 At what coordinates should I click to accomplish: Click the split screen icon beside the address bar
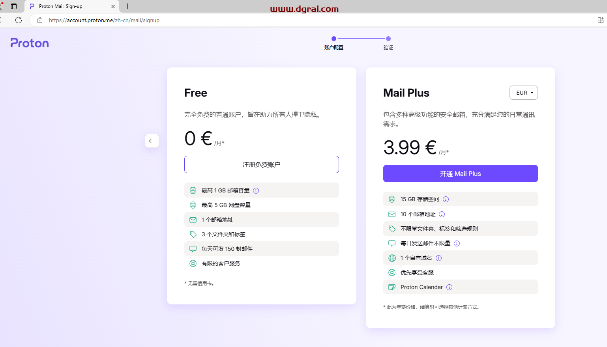tap(600, 20)
